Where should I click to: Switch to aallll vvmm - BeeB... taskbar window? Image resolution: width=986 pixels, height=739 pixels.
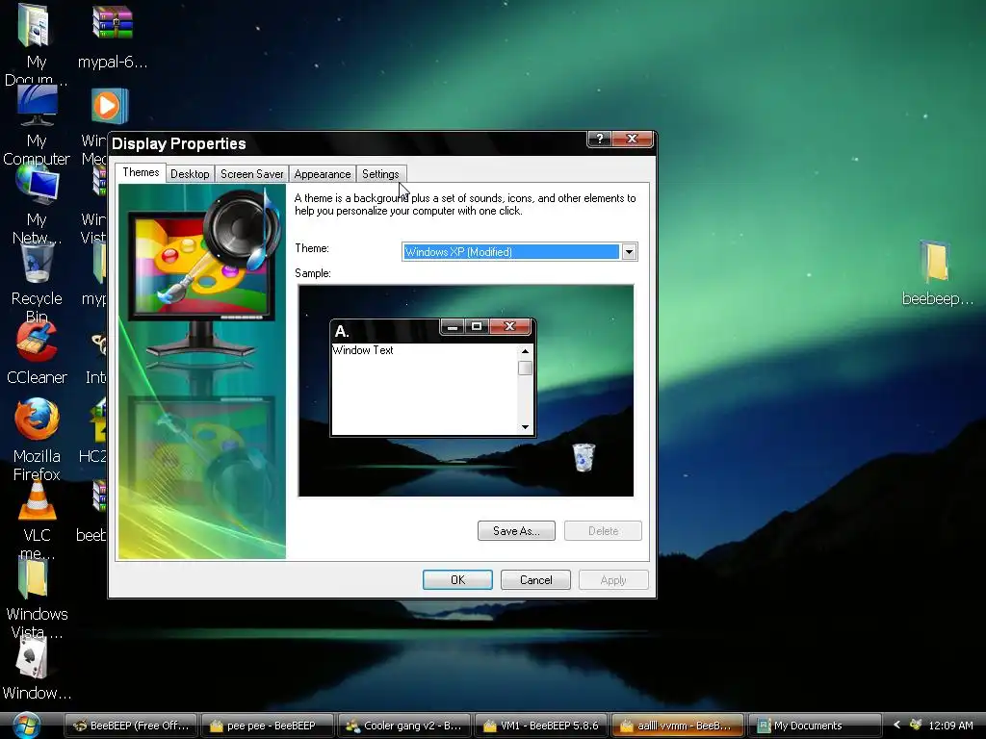tap(677, 726)
